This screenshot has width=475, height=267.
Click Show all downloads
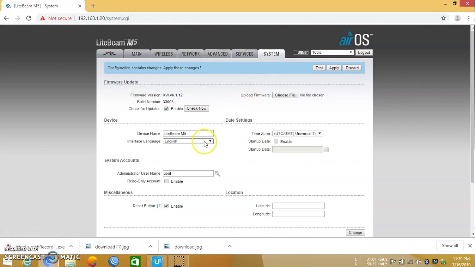point(450,245)
